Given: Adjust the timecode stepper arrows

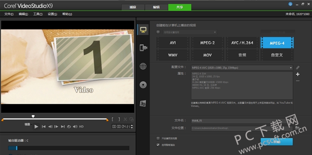Looking at the screenshot, I should coord(132,127).
